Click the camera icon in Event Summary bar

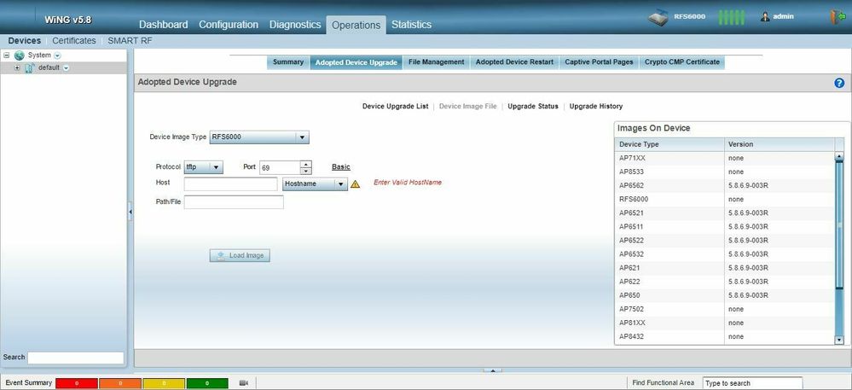[x=243, y=383]
